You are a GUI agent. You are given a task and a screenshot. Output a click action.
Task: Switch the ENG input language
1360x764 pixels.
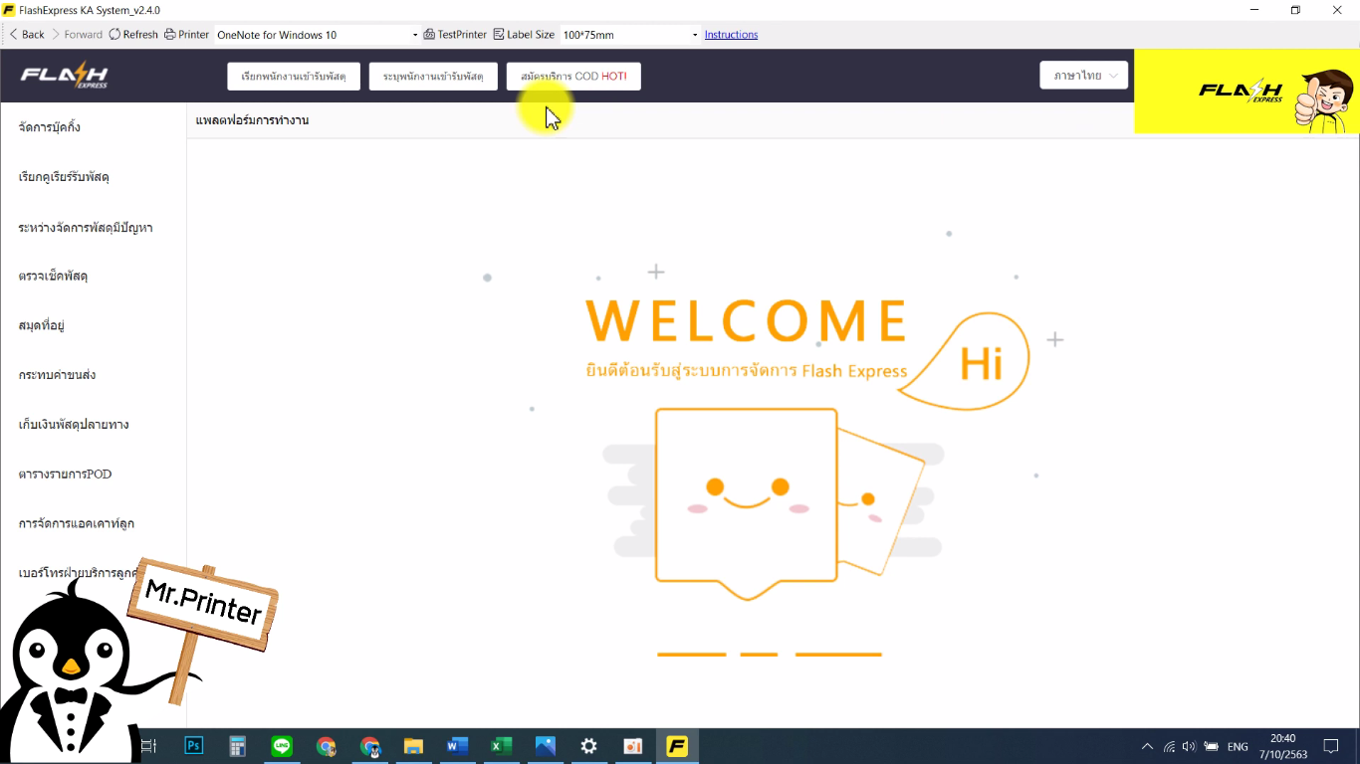[x=1238, y=746]
